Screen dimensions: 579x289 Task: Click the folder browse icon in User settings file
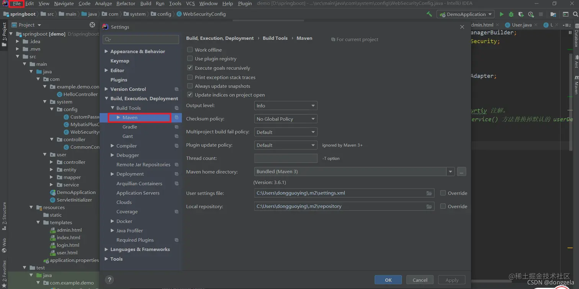pyautogui.click(x=429, y=193)
